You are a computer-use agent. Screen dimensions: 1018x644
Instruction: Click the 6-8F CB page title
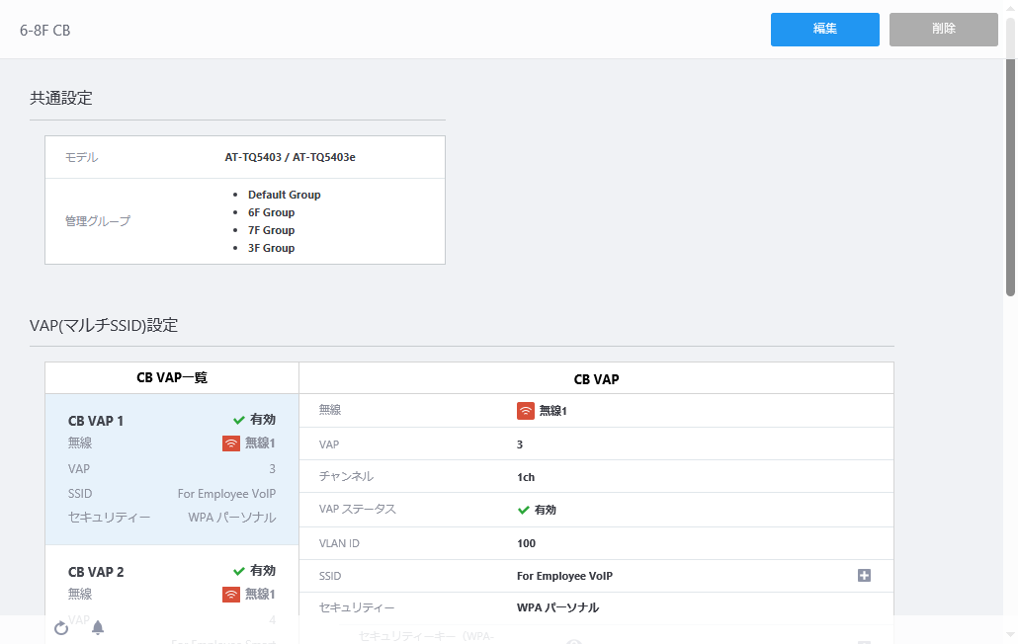tap(44, 31)
